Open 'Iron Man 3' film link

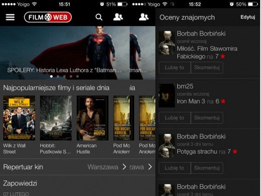tap(191, 101)
